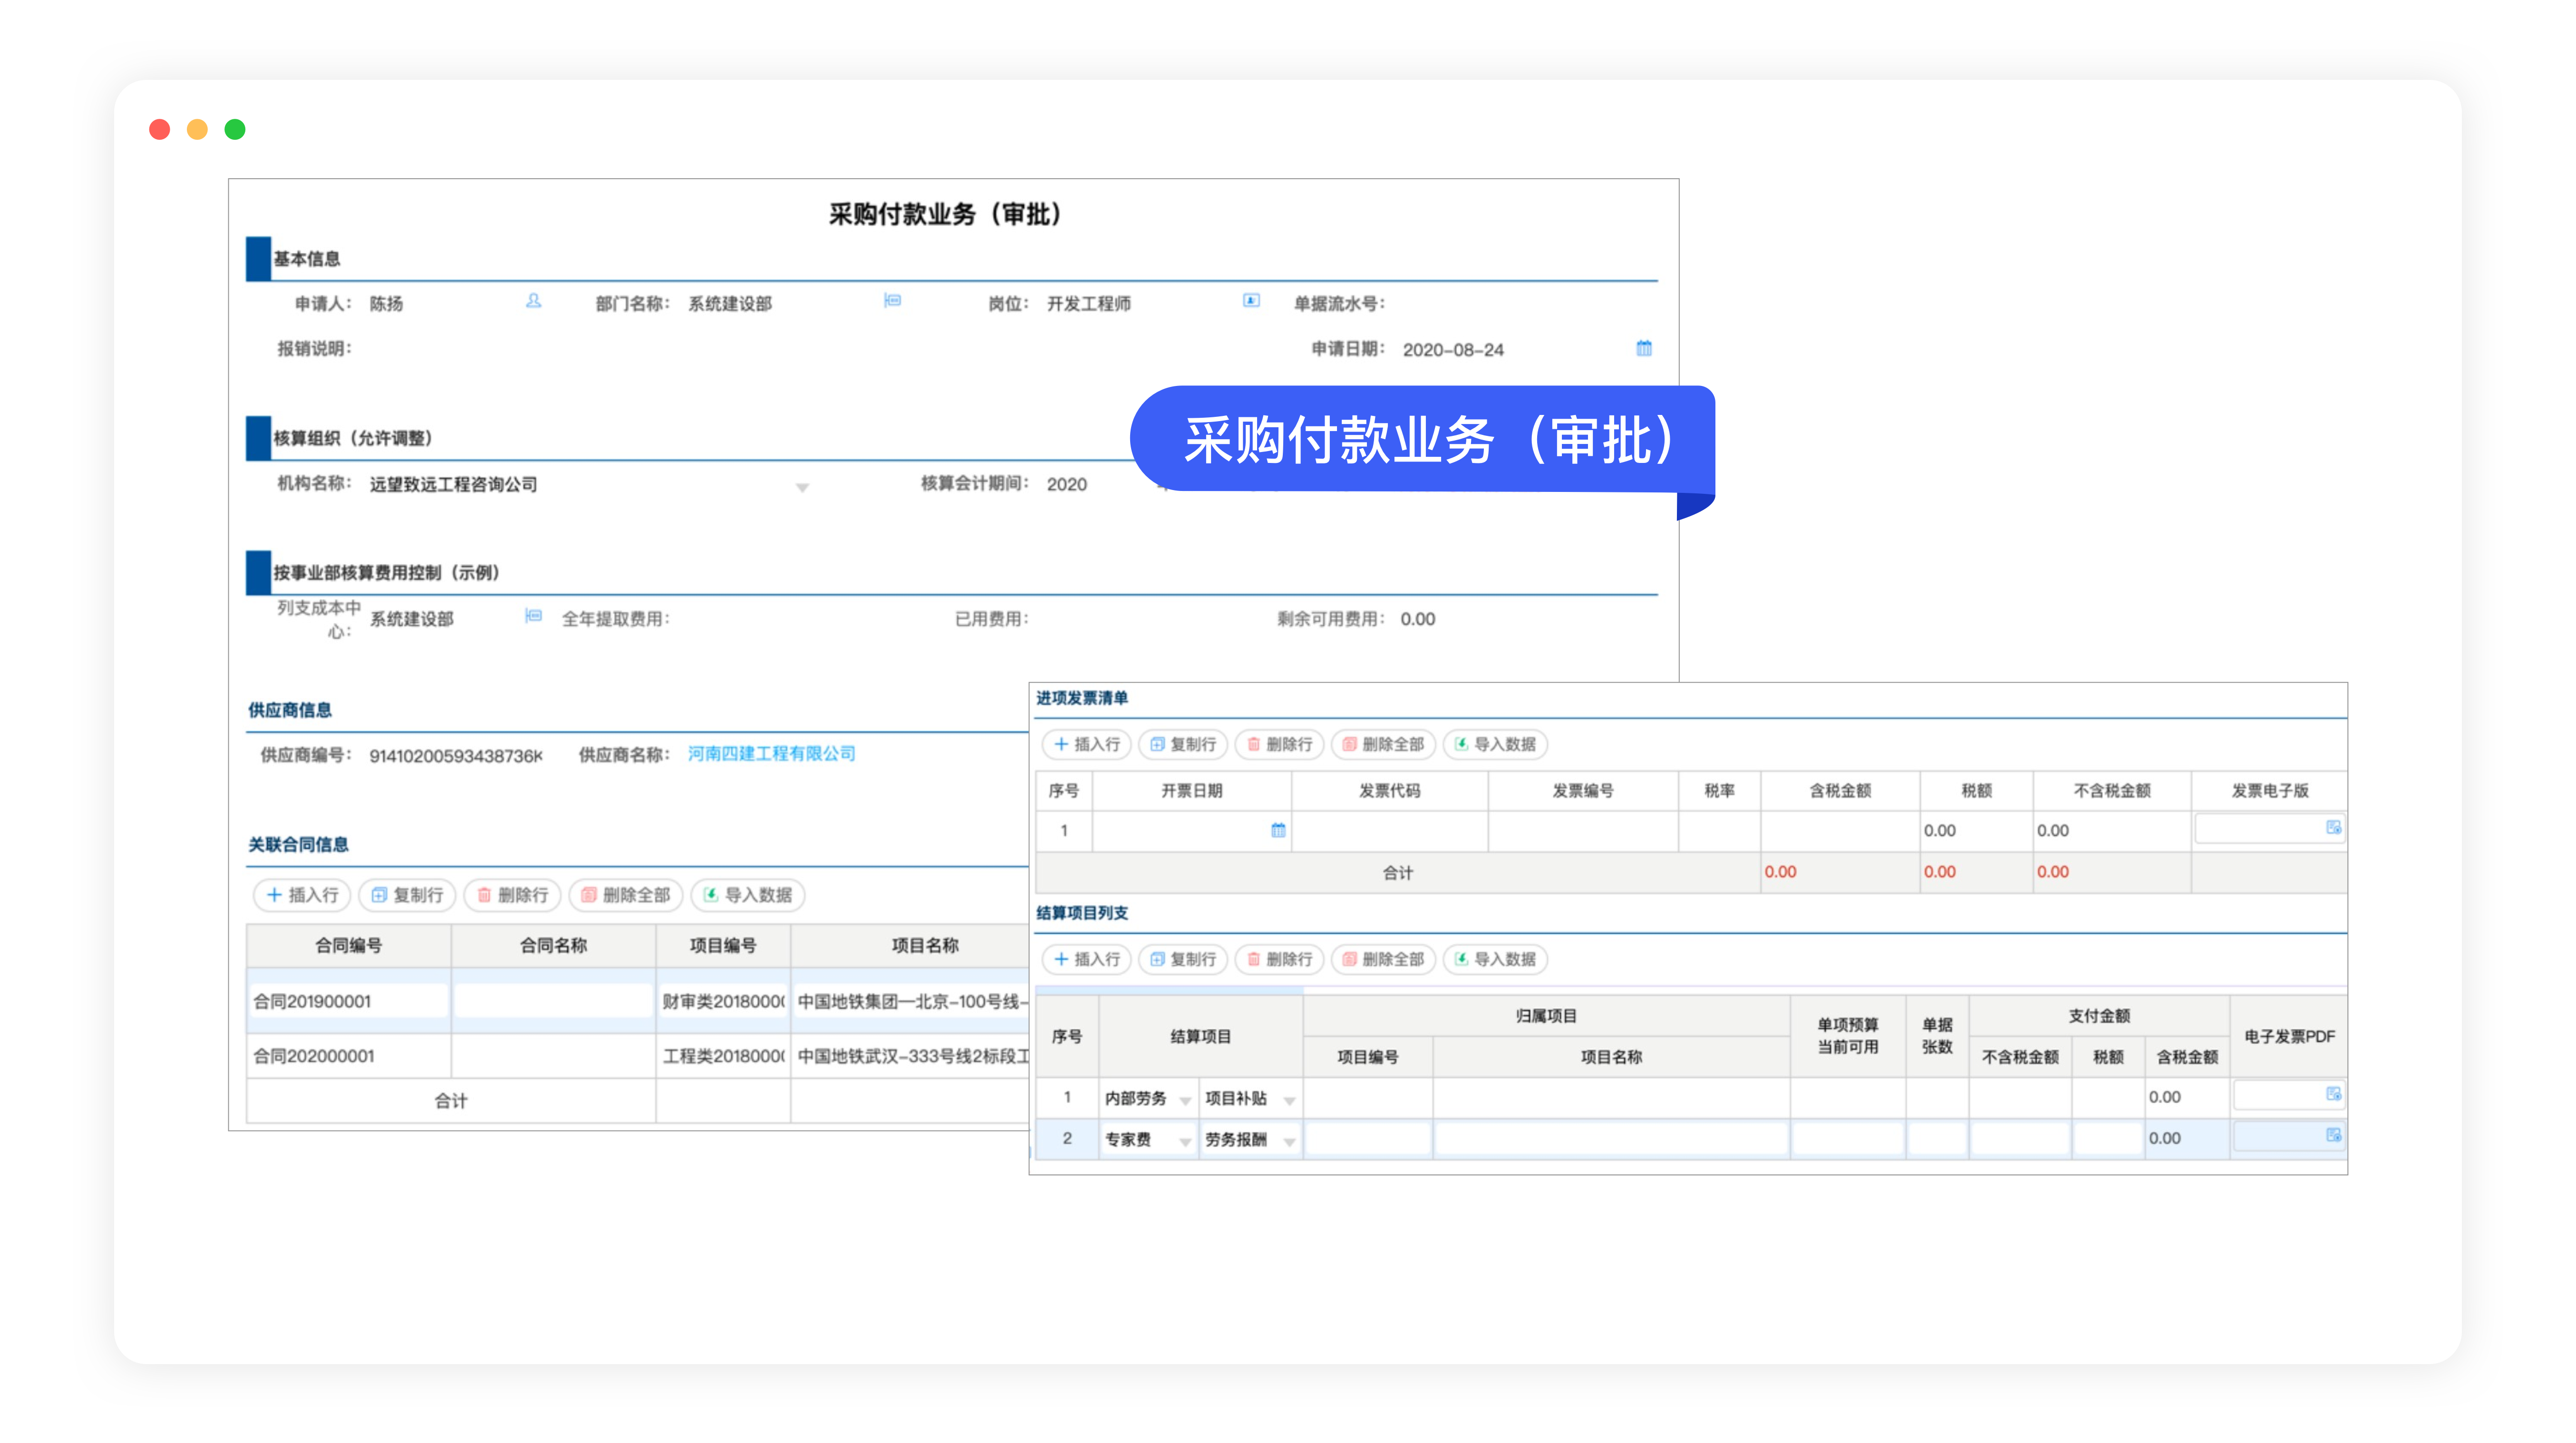Click the position (岗位) picker icon

(1251, 301)
